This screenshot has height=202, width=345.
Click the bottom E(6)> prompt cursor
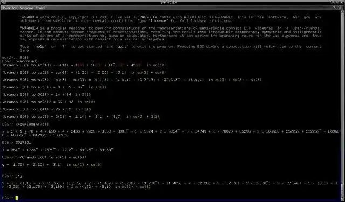coord(17,198)
